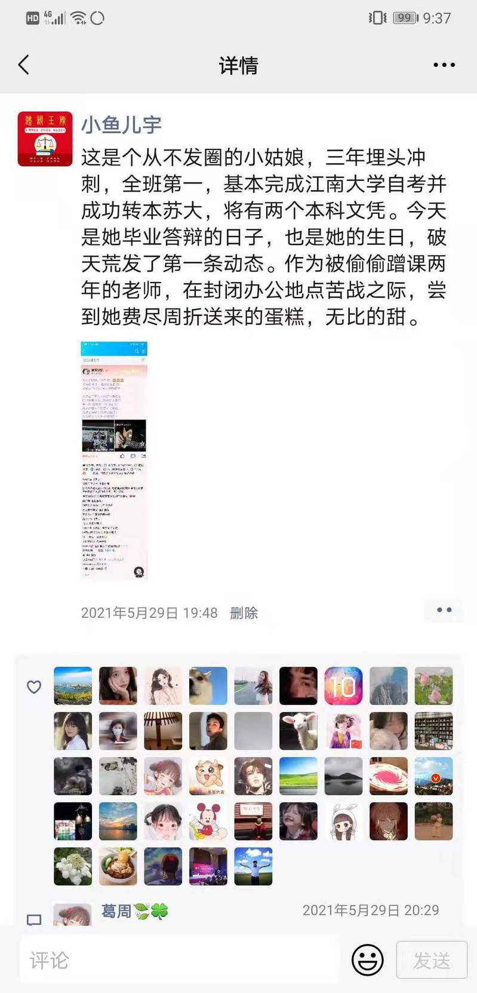The width and height of the screenshot is (477, 993).
Task: Open the attached long screenshot image
Action: click(x=114, y=461)
